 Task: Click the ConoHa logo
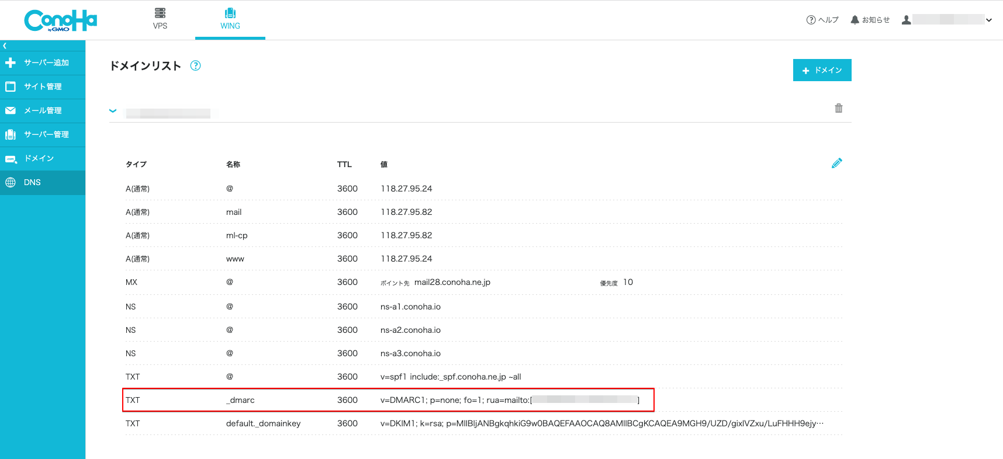[x=60, y=20]
